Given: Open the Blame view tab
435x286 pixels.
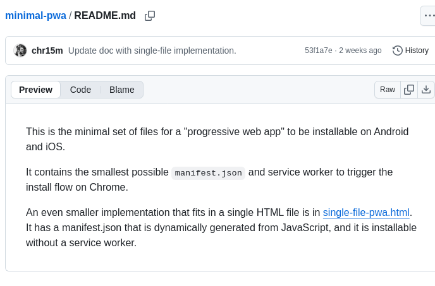Looking at the screenshot, I should pyautogui.click(x=121, y=90).
